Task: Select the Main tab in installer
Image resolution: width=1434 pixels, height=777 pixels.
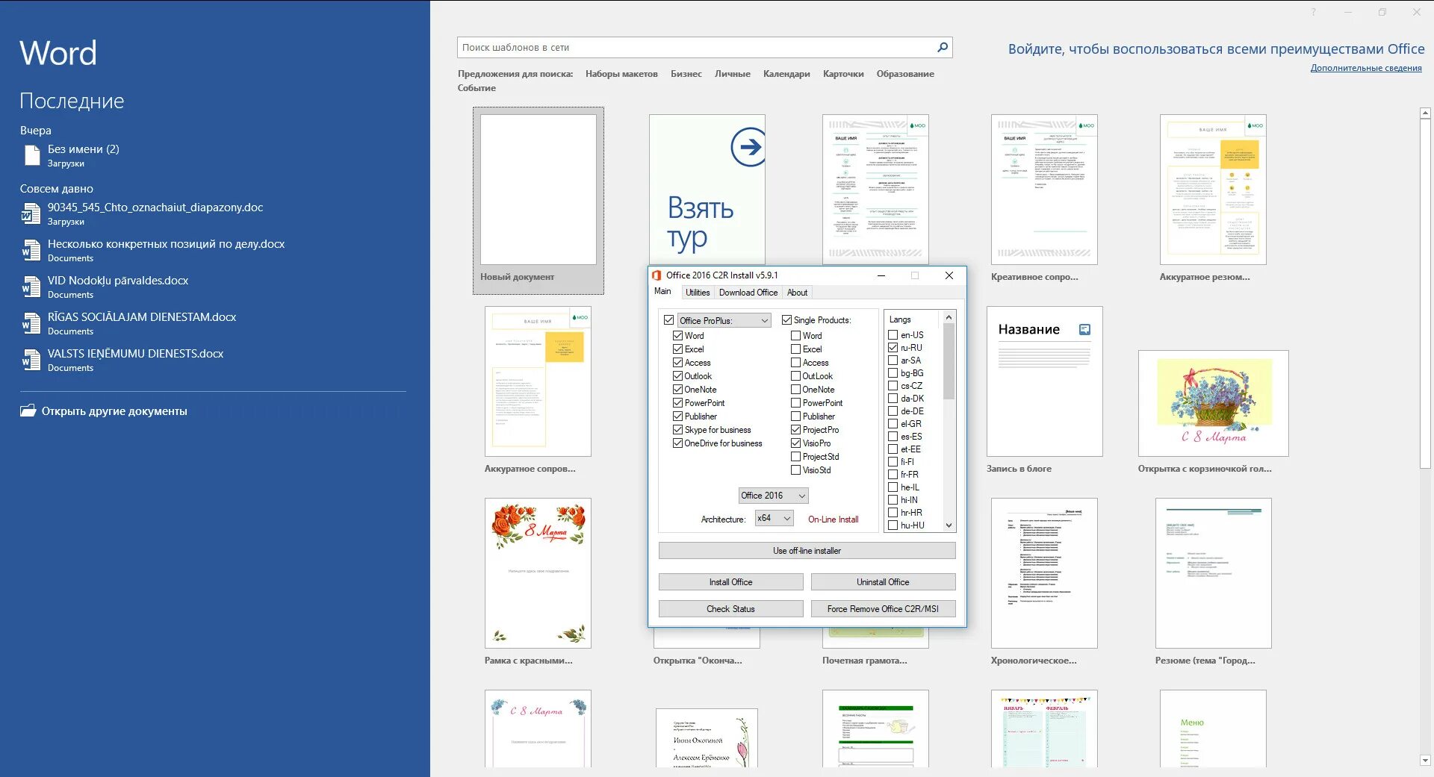Action: 662,292
